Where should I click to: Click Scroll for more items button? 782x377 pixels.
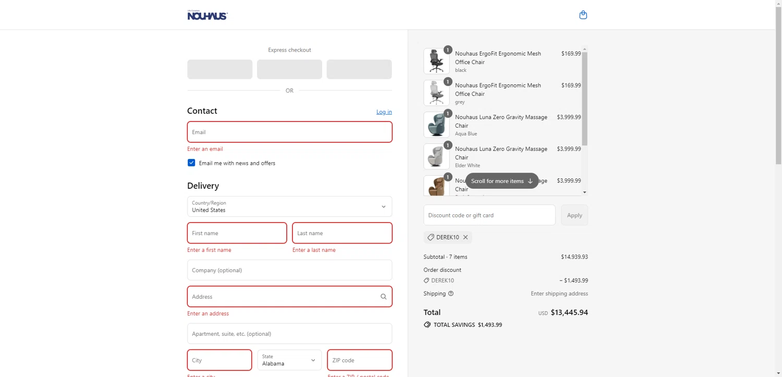click(x=502, y=181)
